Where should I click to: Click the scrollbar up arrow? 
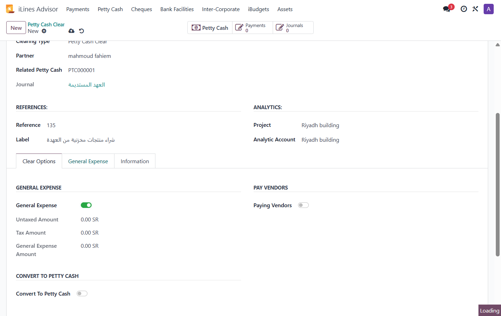[x=498, y=45]
